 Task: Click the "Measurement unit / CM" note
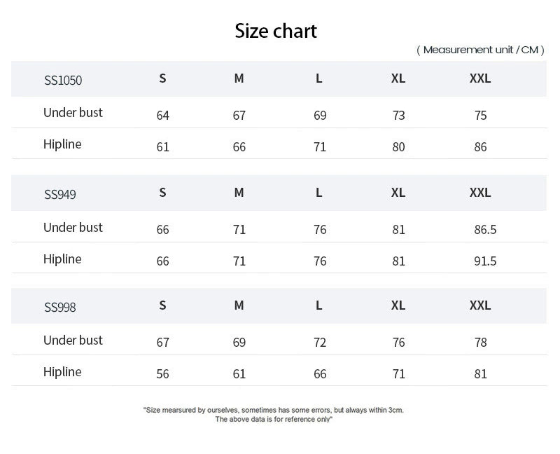(480, 50)
